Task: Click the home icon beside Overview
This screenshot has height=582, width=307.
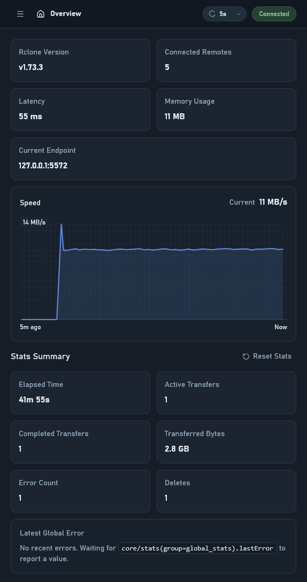Action: [41, 14]
